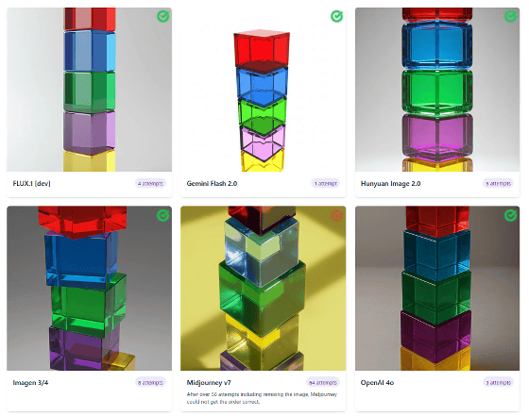Click the attempts badge on the Hunyuan Image 2.0 card

pyautogui.click(x=499, y=184)
